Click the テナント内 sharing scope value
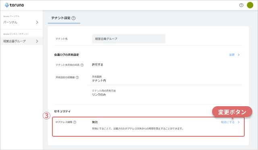This screenshot has height=150, width=258. pos(99,80)
